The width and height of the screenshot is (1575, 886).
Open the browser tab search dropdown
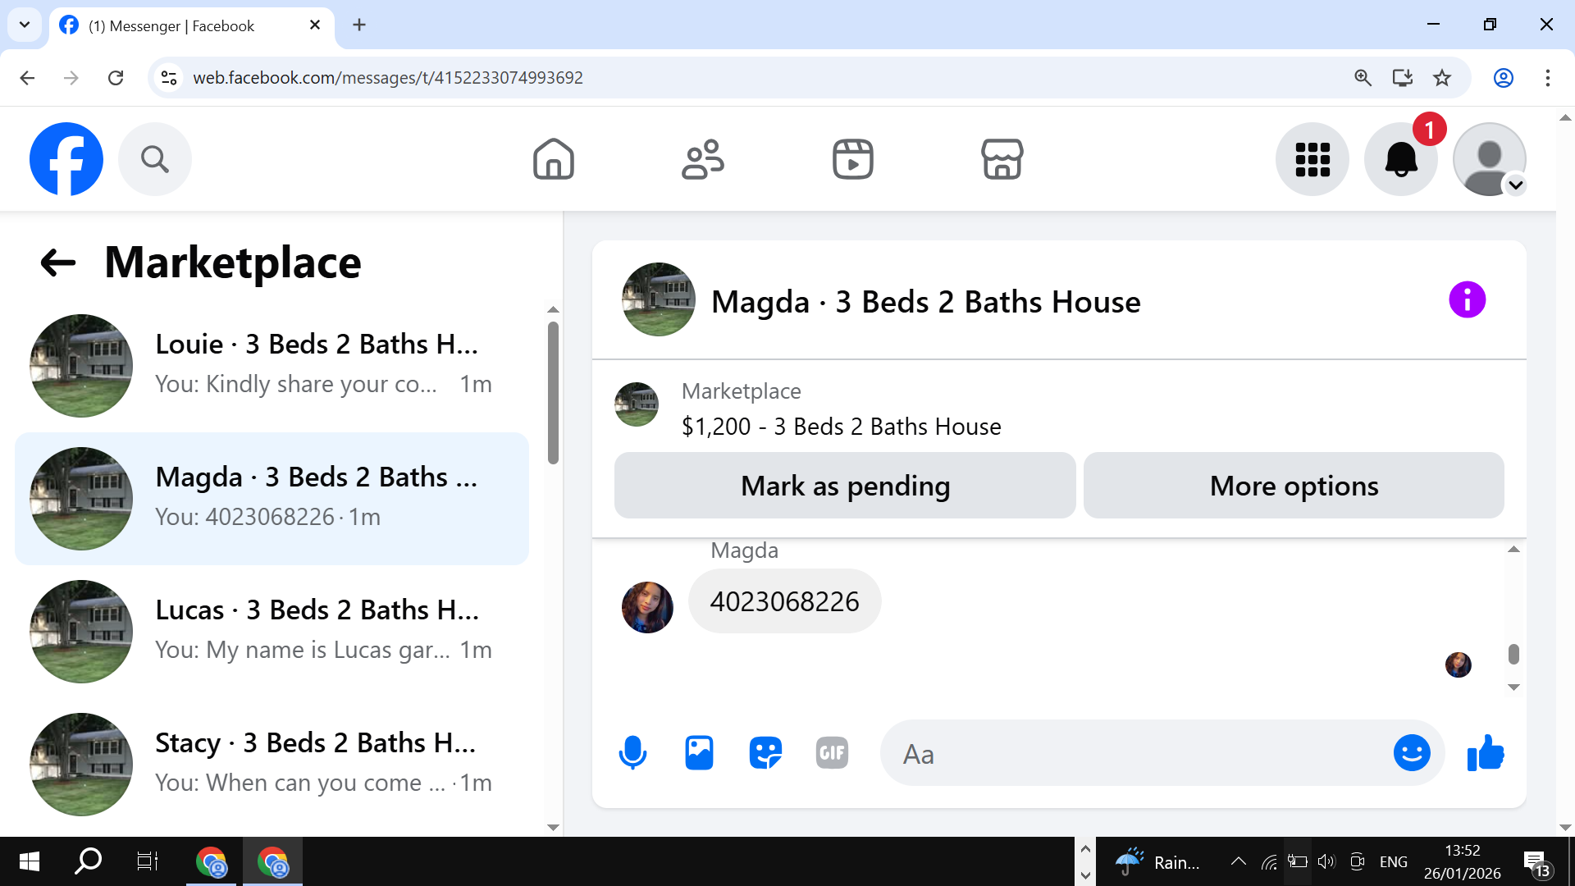pyautogui.click(x=25, y=25)
